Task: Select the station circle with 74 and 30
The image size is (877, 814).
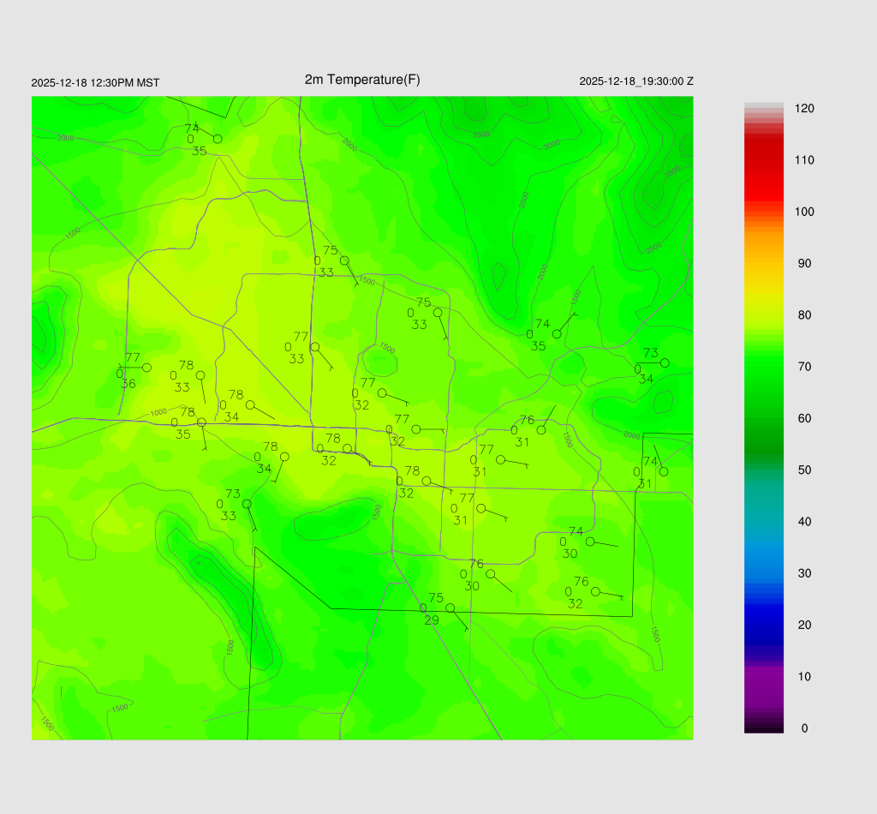Action: pyautogui.click(x=590, y=542)
